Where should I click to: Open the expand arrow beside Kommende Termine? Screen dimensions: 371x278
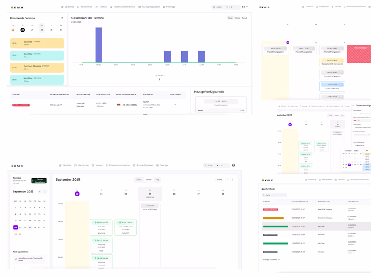[x=62, y=18]
